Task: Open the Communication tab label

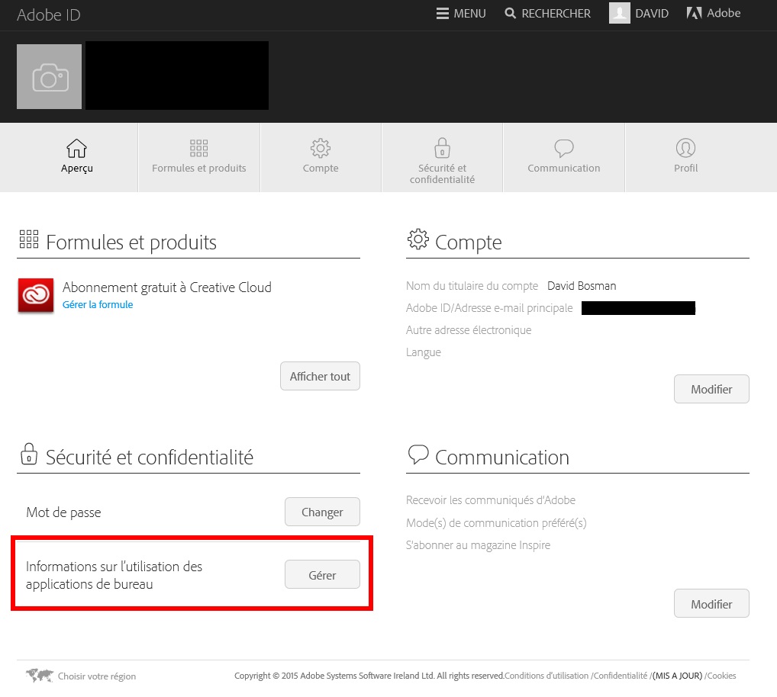Action: point(564,169)
